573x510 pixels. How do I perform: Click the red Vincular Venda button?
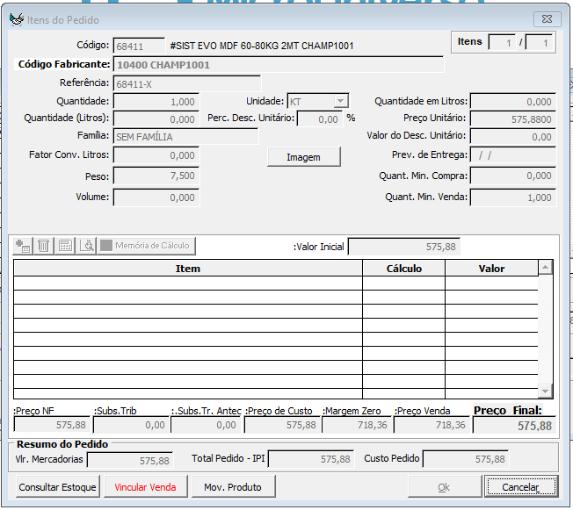pos(145,487)
